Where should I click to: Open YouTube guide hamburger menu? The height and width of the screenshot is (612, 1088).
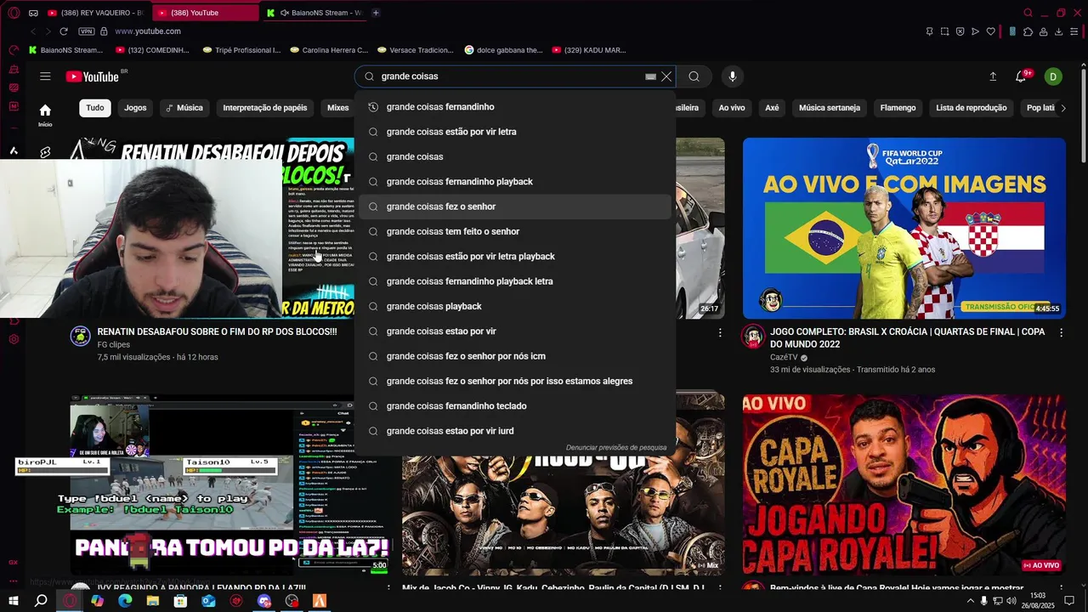click(45, 76)
